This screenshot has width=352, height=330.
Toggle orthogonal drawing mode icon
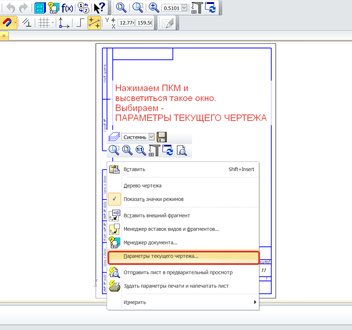(x=80, y=23)
